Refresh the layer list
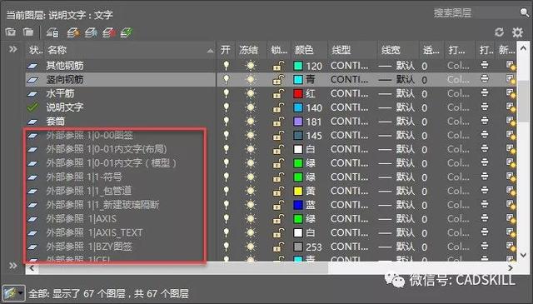This screenshot has height=304, width=533. 499,32
